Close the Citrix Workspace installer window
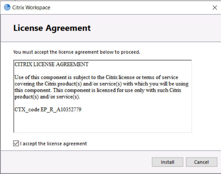 point(214,7)
